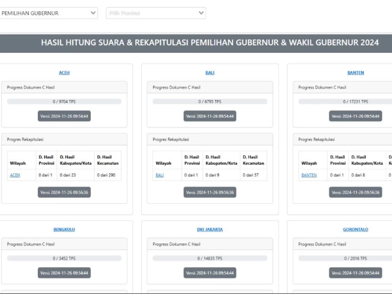Image resolution: width=392 pixels, height=294 pixels.
Task: Click the 'HASIL HITUNG SUARA & REKAPITULASI' page title
Action: 210,43
